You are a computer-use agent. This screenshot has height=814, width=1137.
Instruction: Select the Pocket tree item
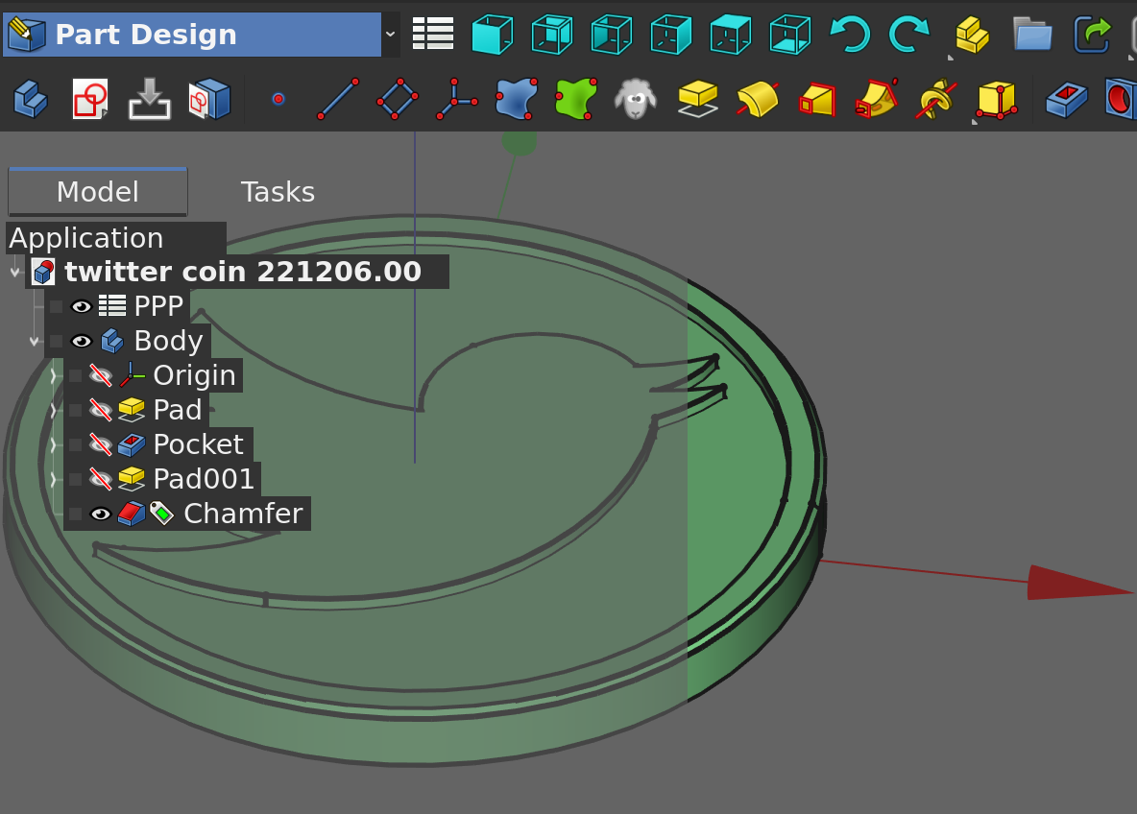click(199, 444)
